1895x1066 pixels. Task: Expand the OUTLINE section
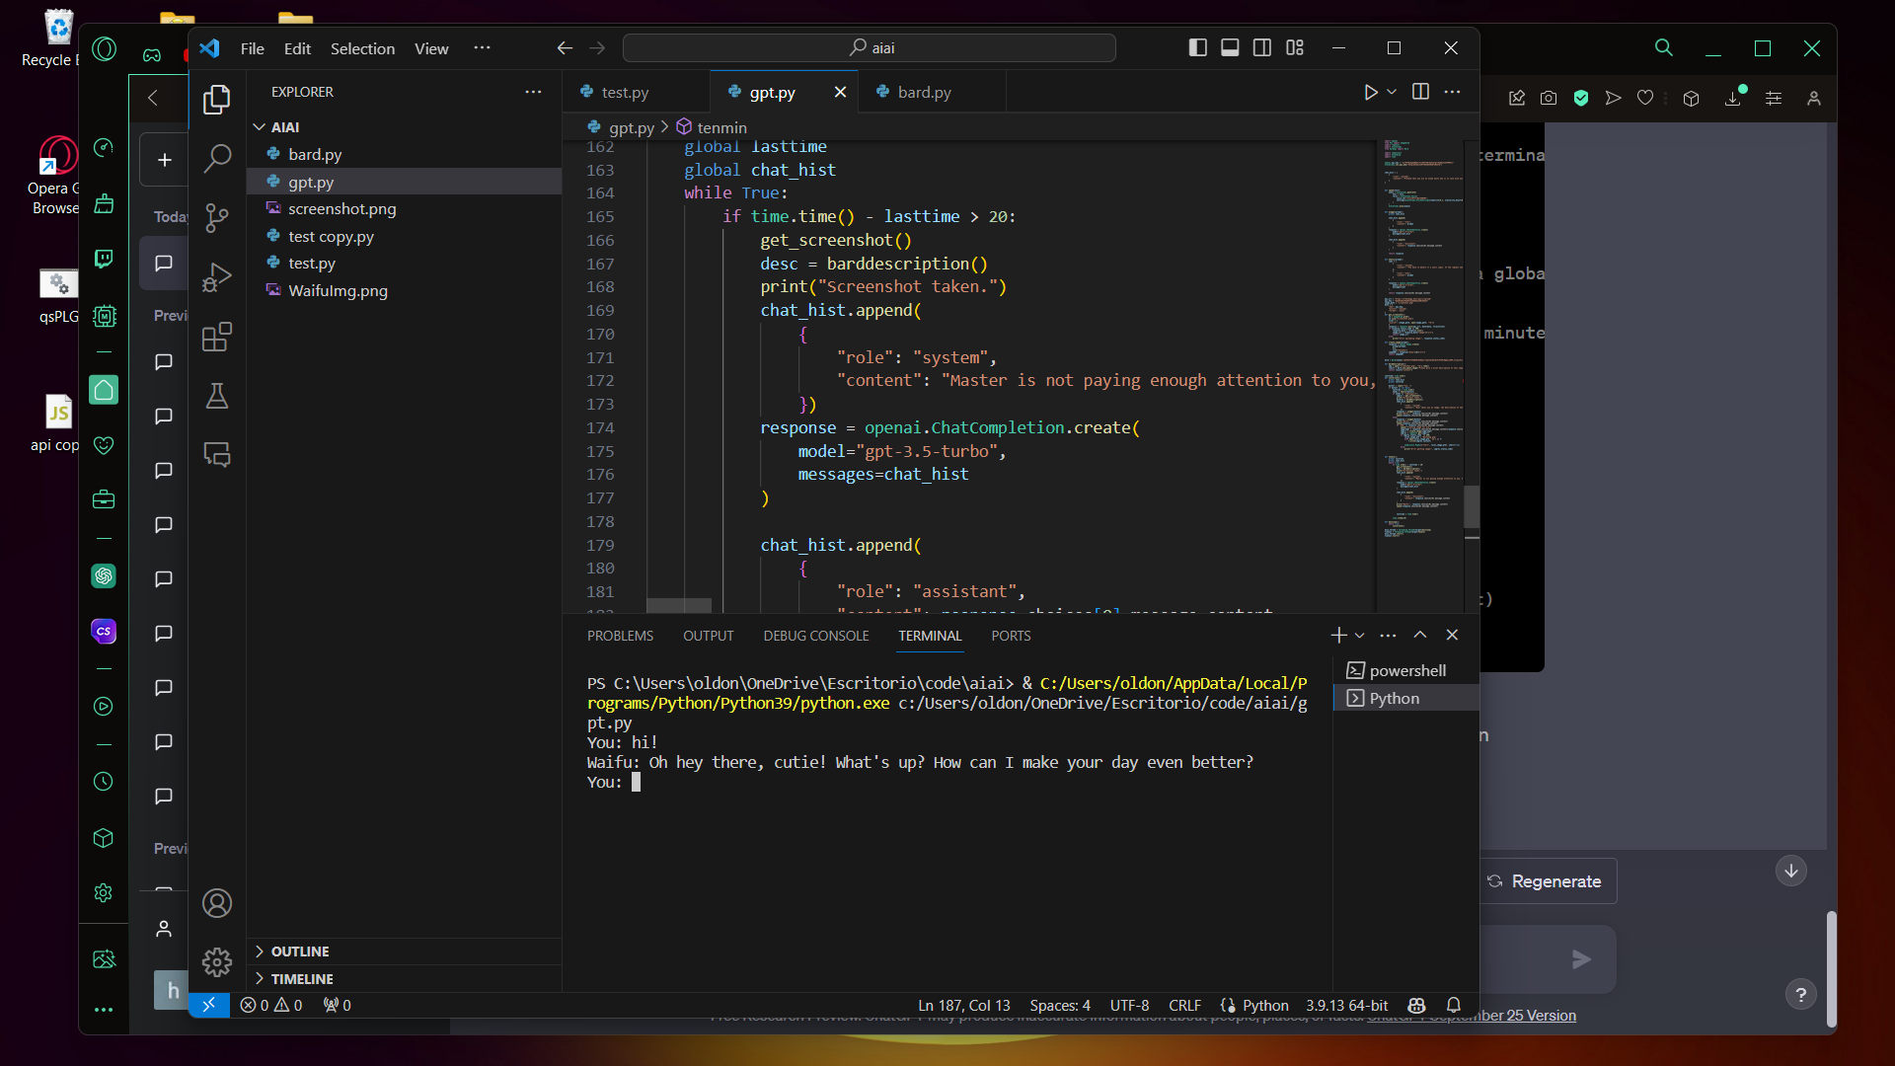(x=300, y=952)
